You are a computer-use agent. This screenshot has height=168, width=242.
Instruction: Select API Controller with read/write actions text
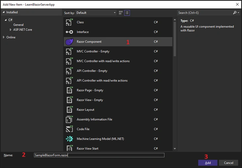click(102, 81)
